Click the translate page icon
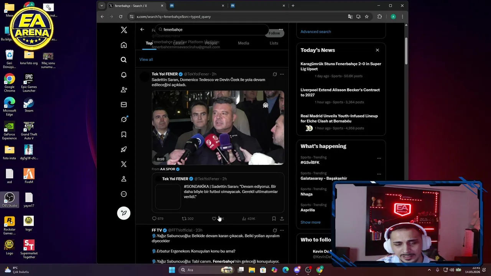The width and height of the screenshot is (491, 276). tap(350, 16)
